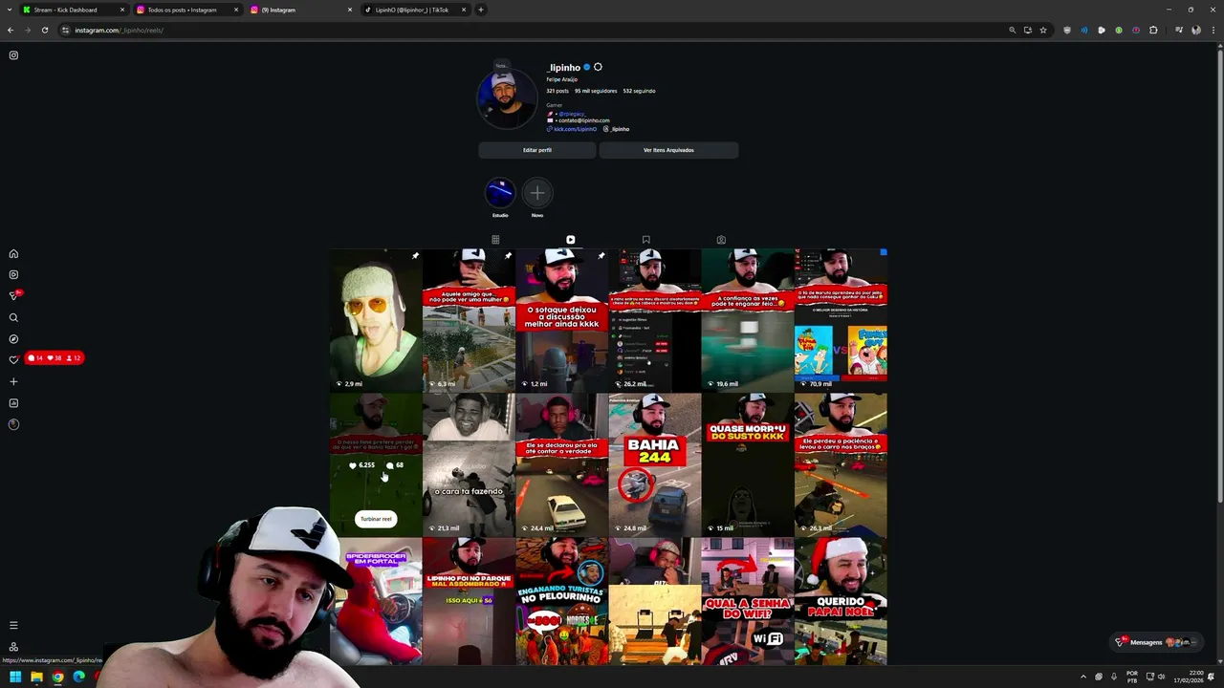Open the QUAL A SENHA DO WIFI reel
1224x688 pixels.
pyautogui.click(x=747, y=602)
